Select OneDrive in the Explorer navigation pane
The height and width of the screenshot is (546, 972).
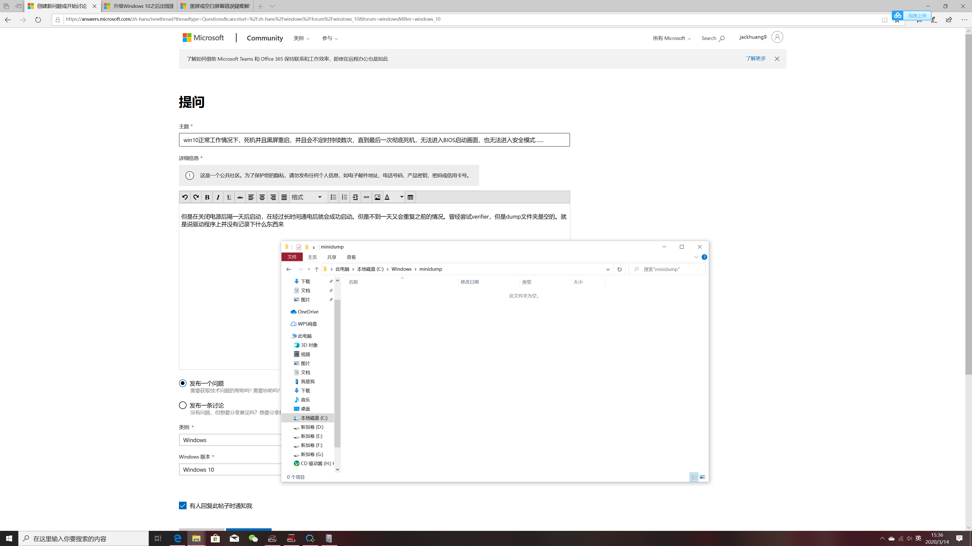(308, 312)
